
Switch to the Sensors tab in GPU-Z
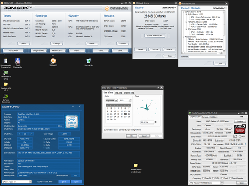(205, 117)
